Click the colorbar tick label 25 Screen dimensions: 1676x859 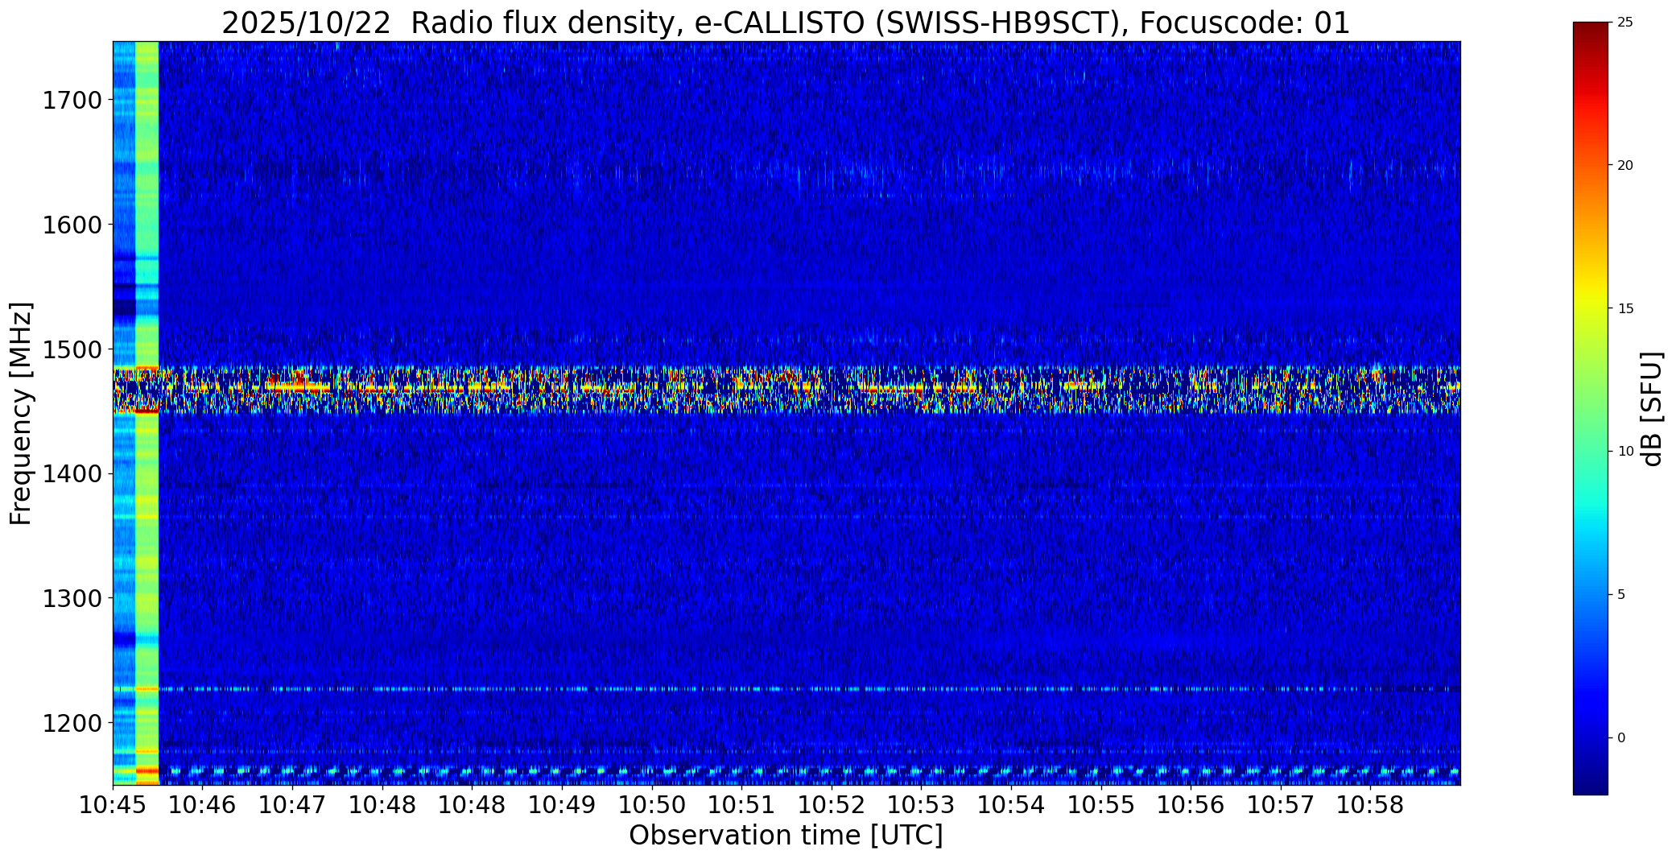[1625, 23]
